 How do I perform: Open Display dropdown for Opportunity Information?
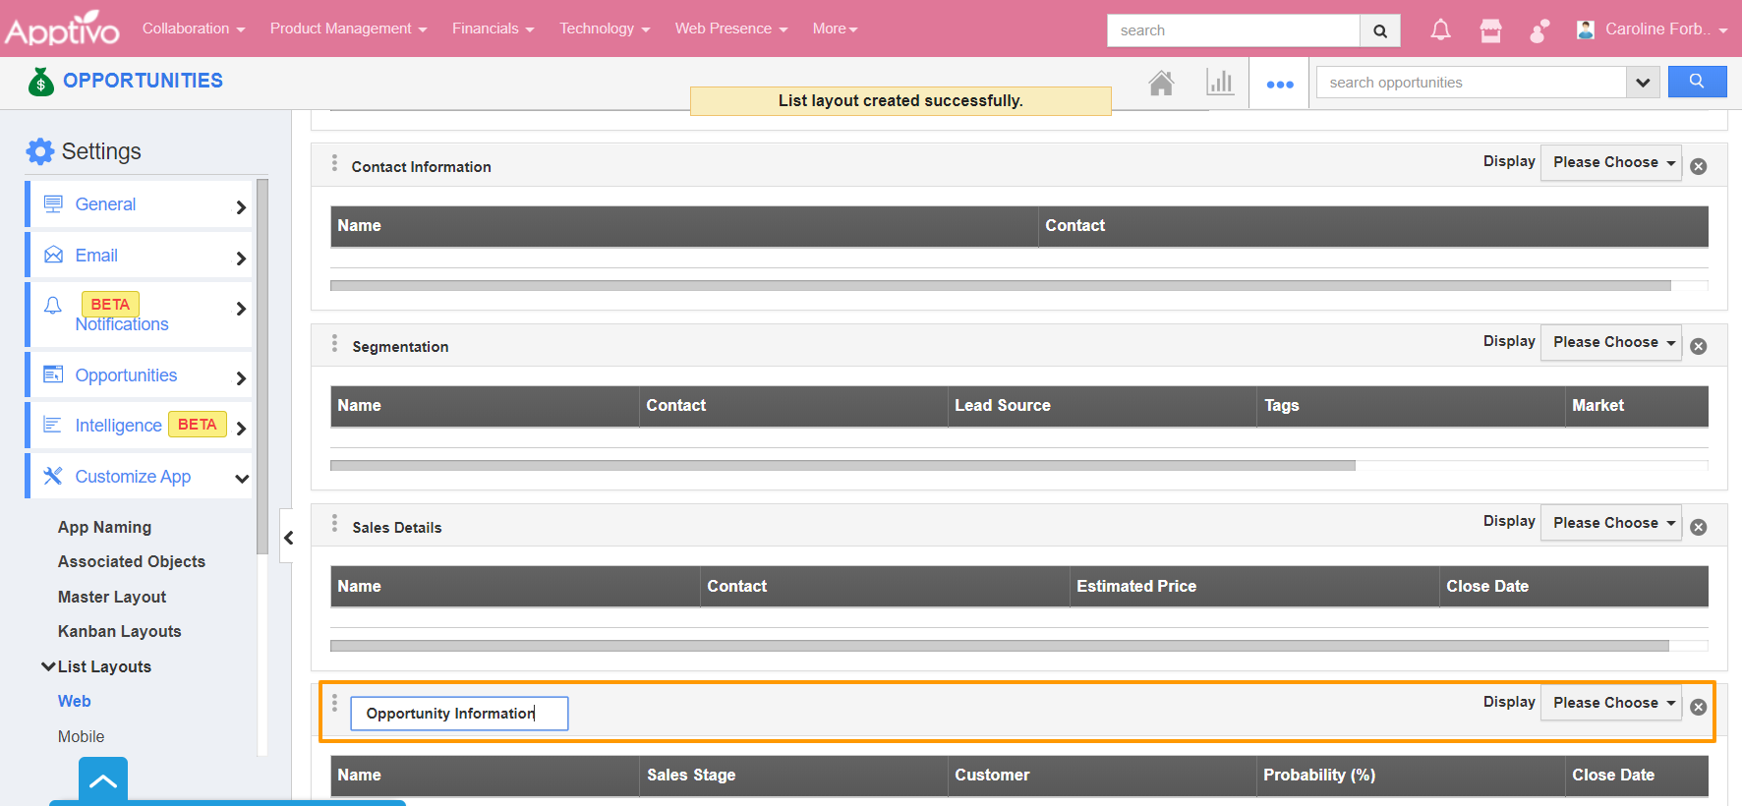(1610, 703)
